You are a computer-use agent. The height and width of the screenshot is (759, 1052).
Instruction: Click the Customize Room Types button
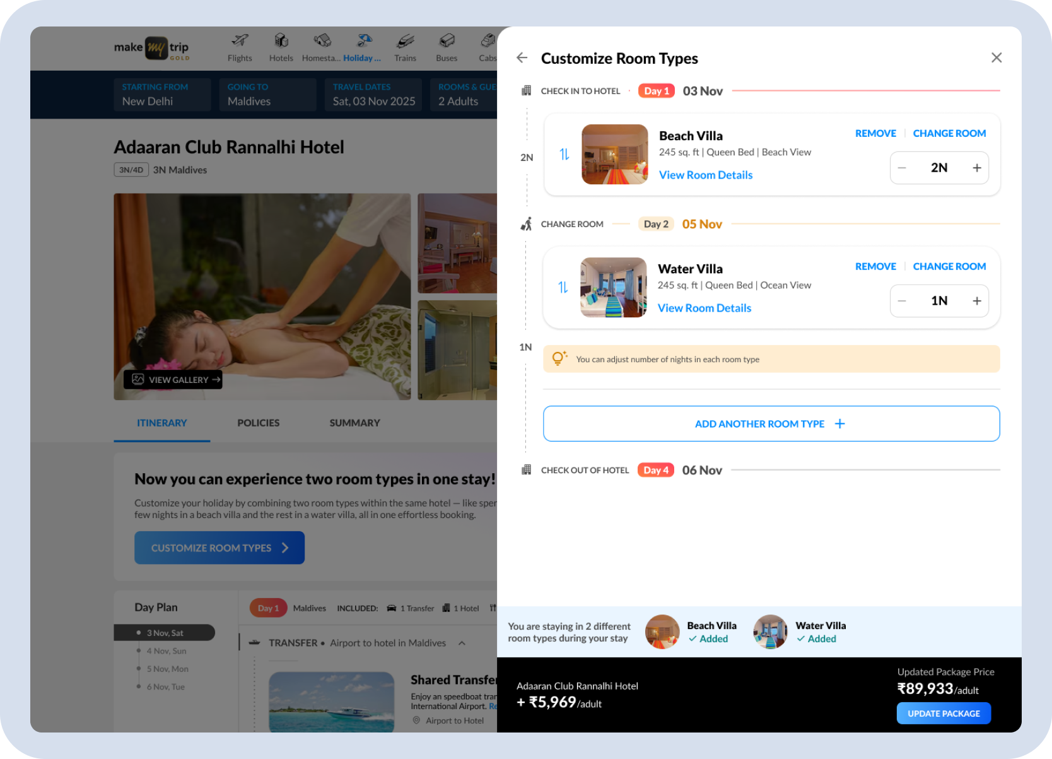pos(219,548)
